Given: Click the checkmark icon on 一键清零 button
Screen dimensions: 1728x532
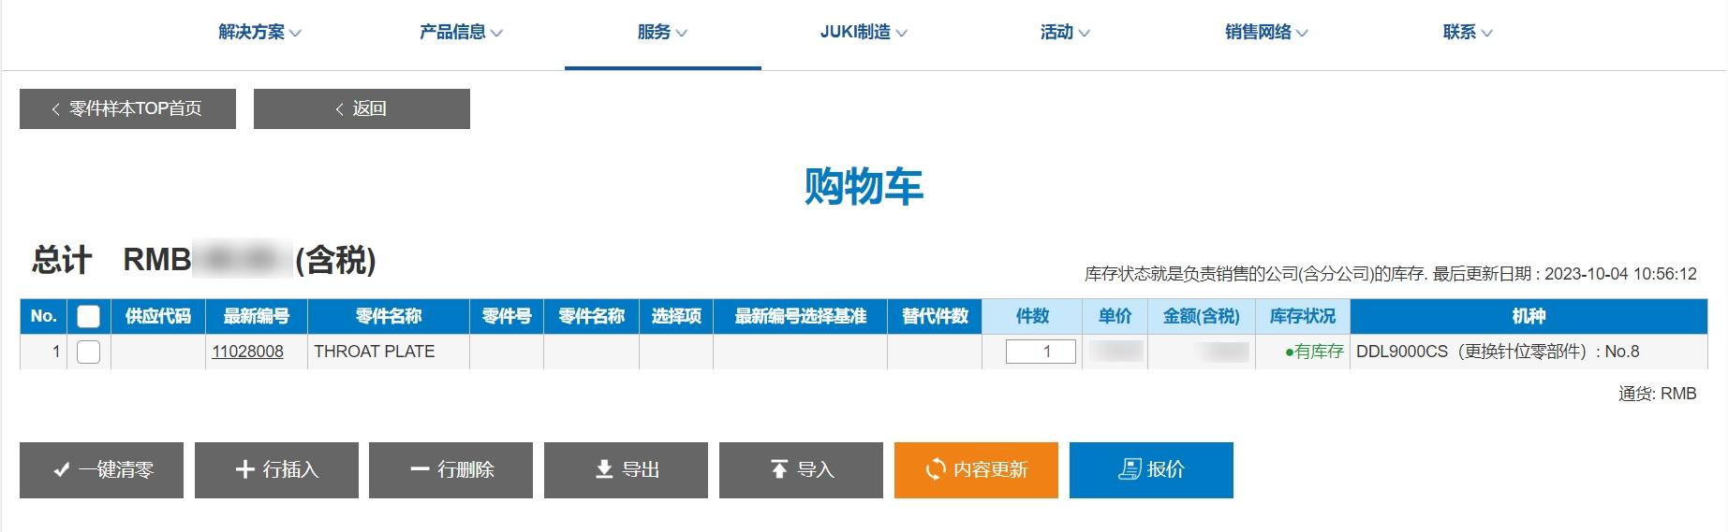Looking at the screenshot, I should [62, 470].
